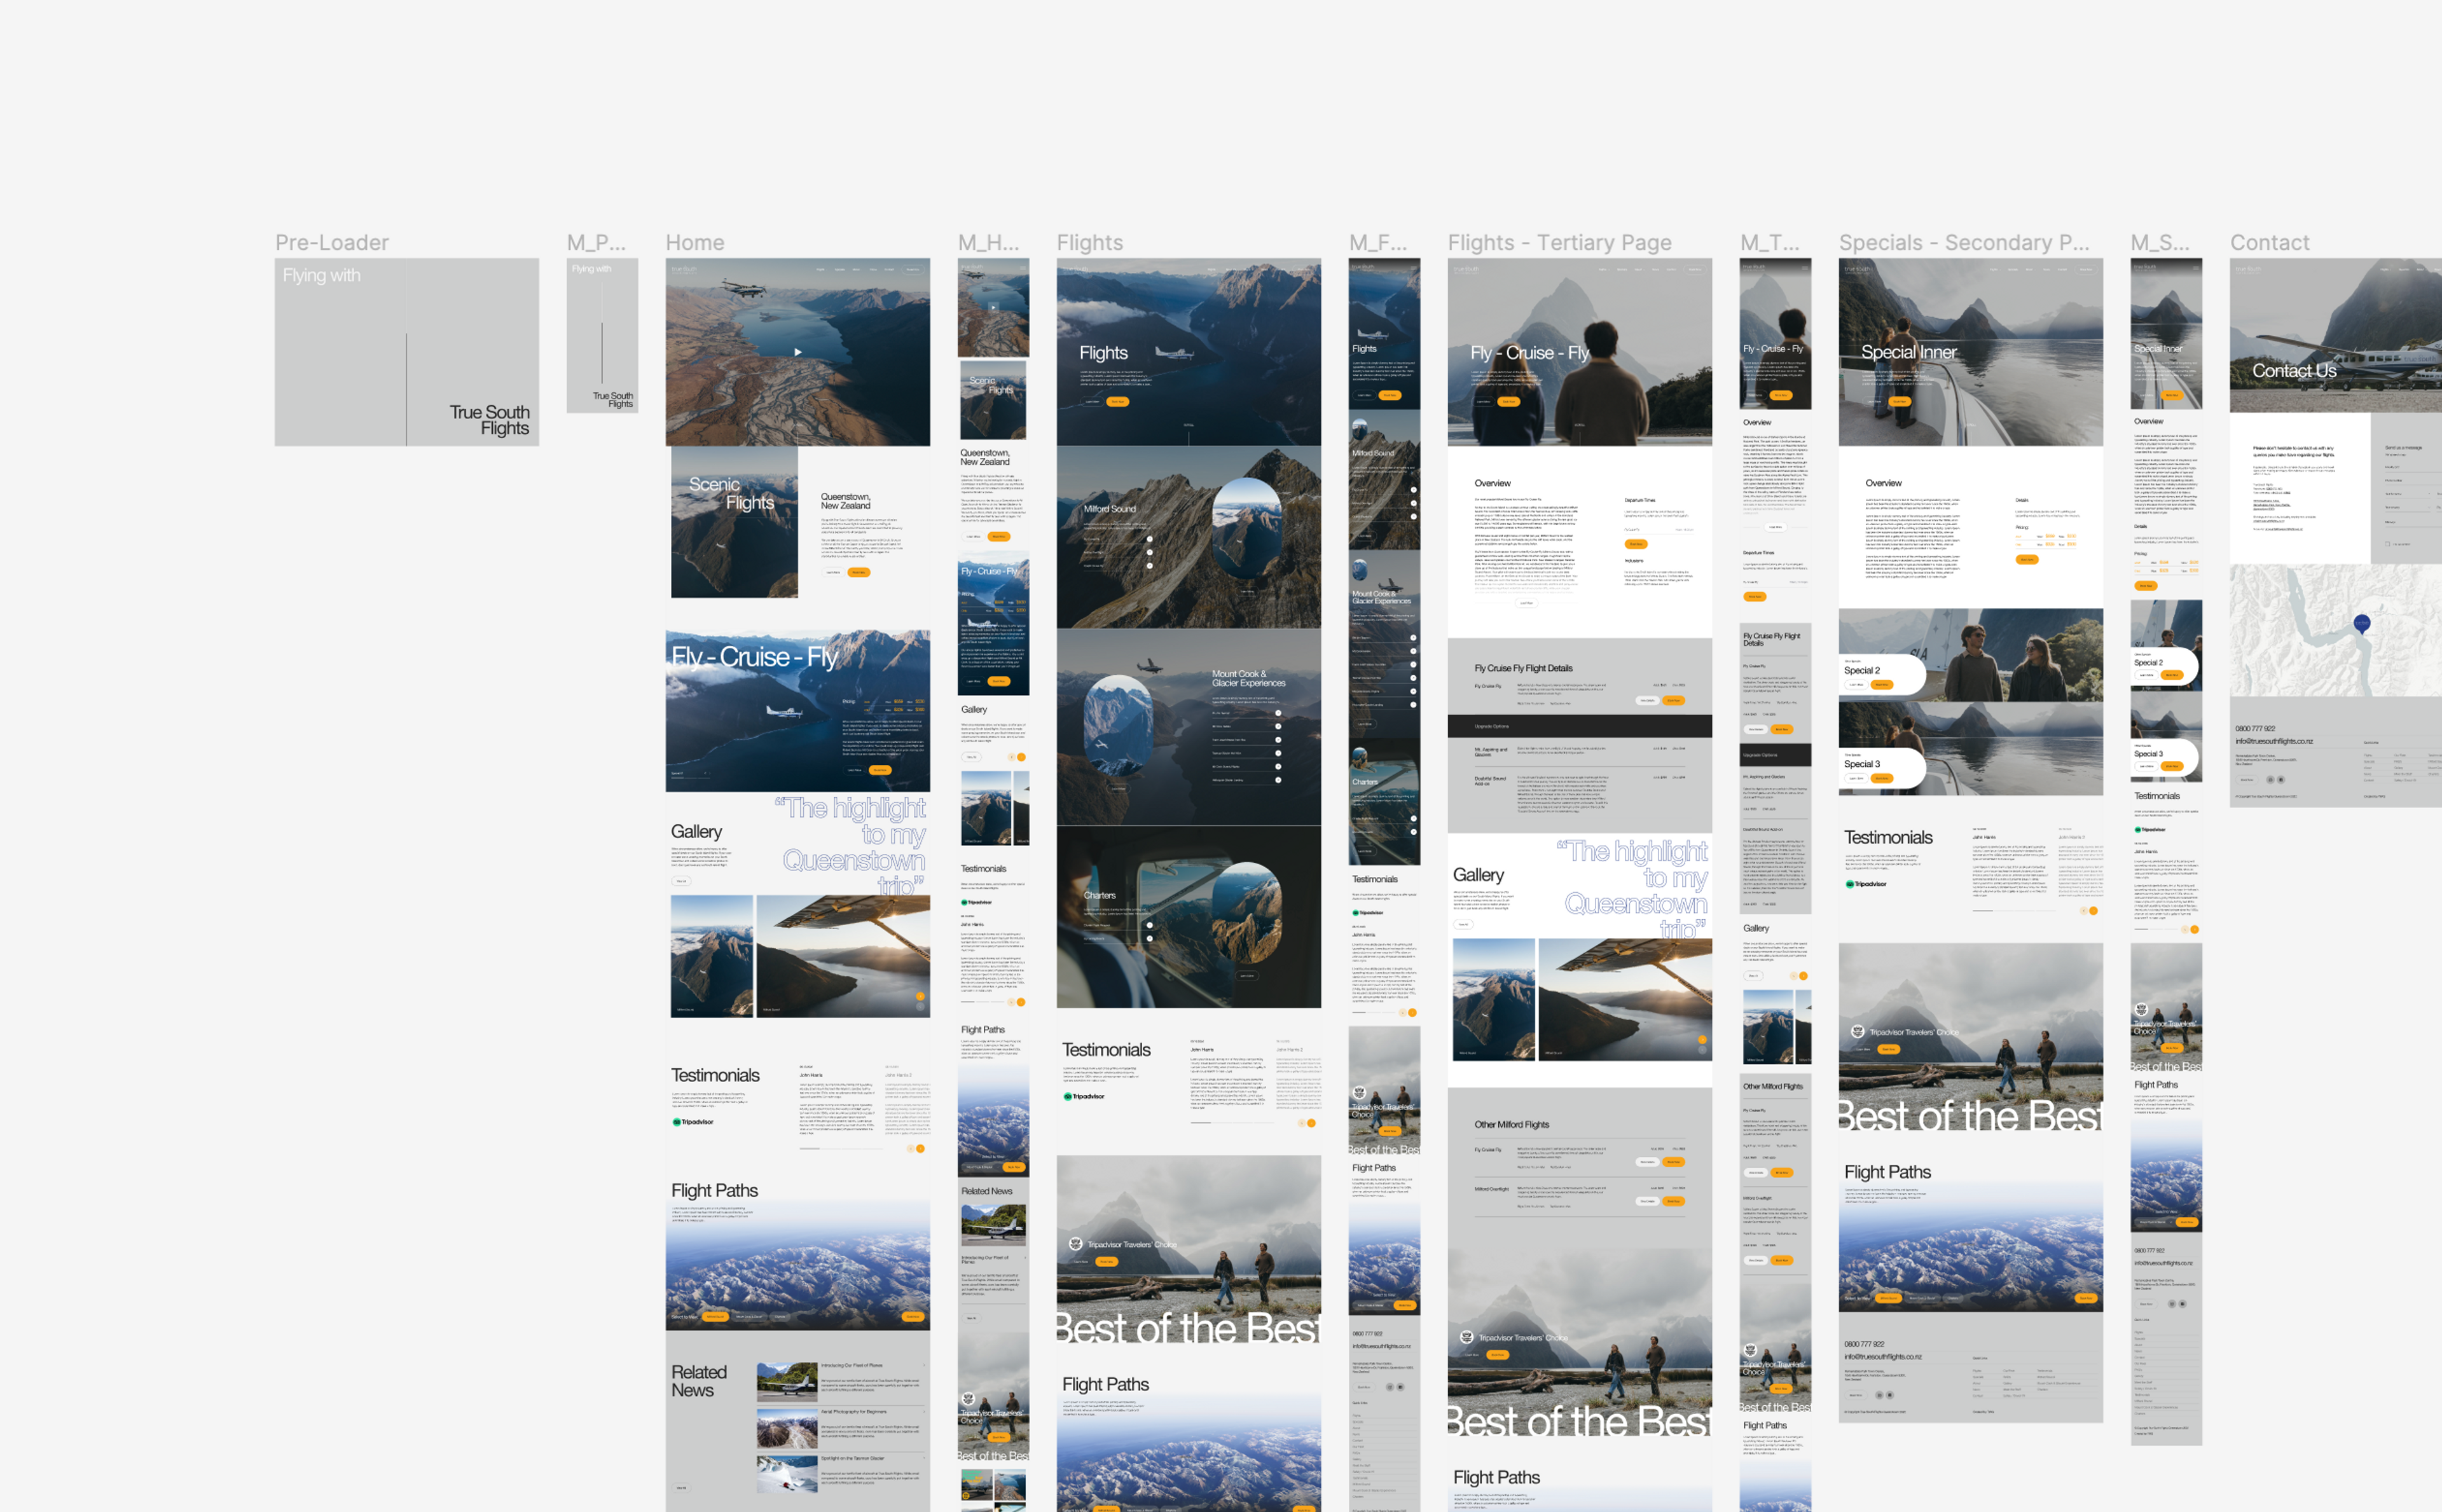Click the info@truesouthflights.co.nz email link
2442x1512 pixels.
click(x=2274, y=741)
